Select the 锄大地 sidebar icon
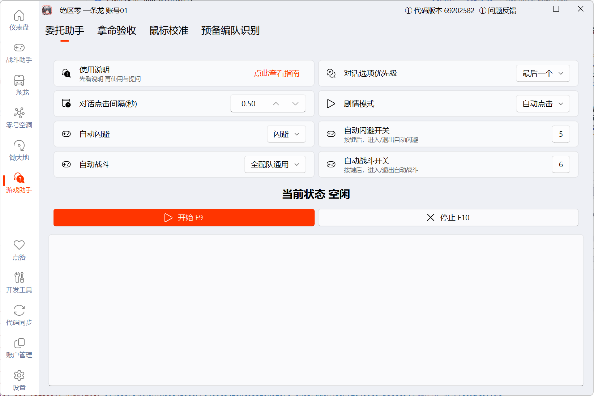Viewport: 594px width, 396px height. [19, 146]
